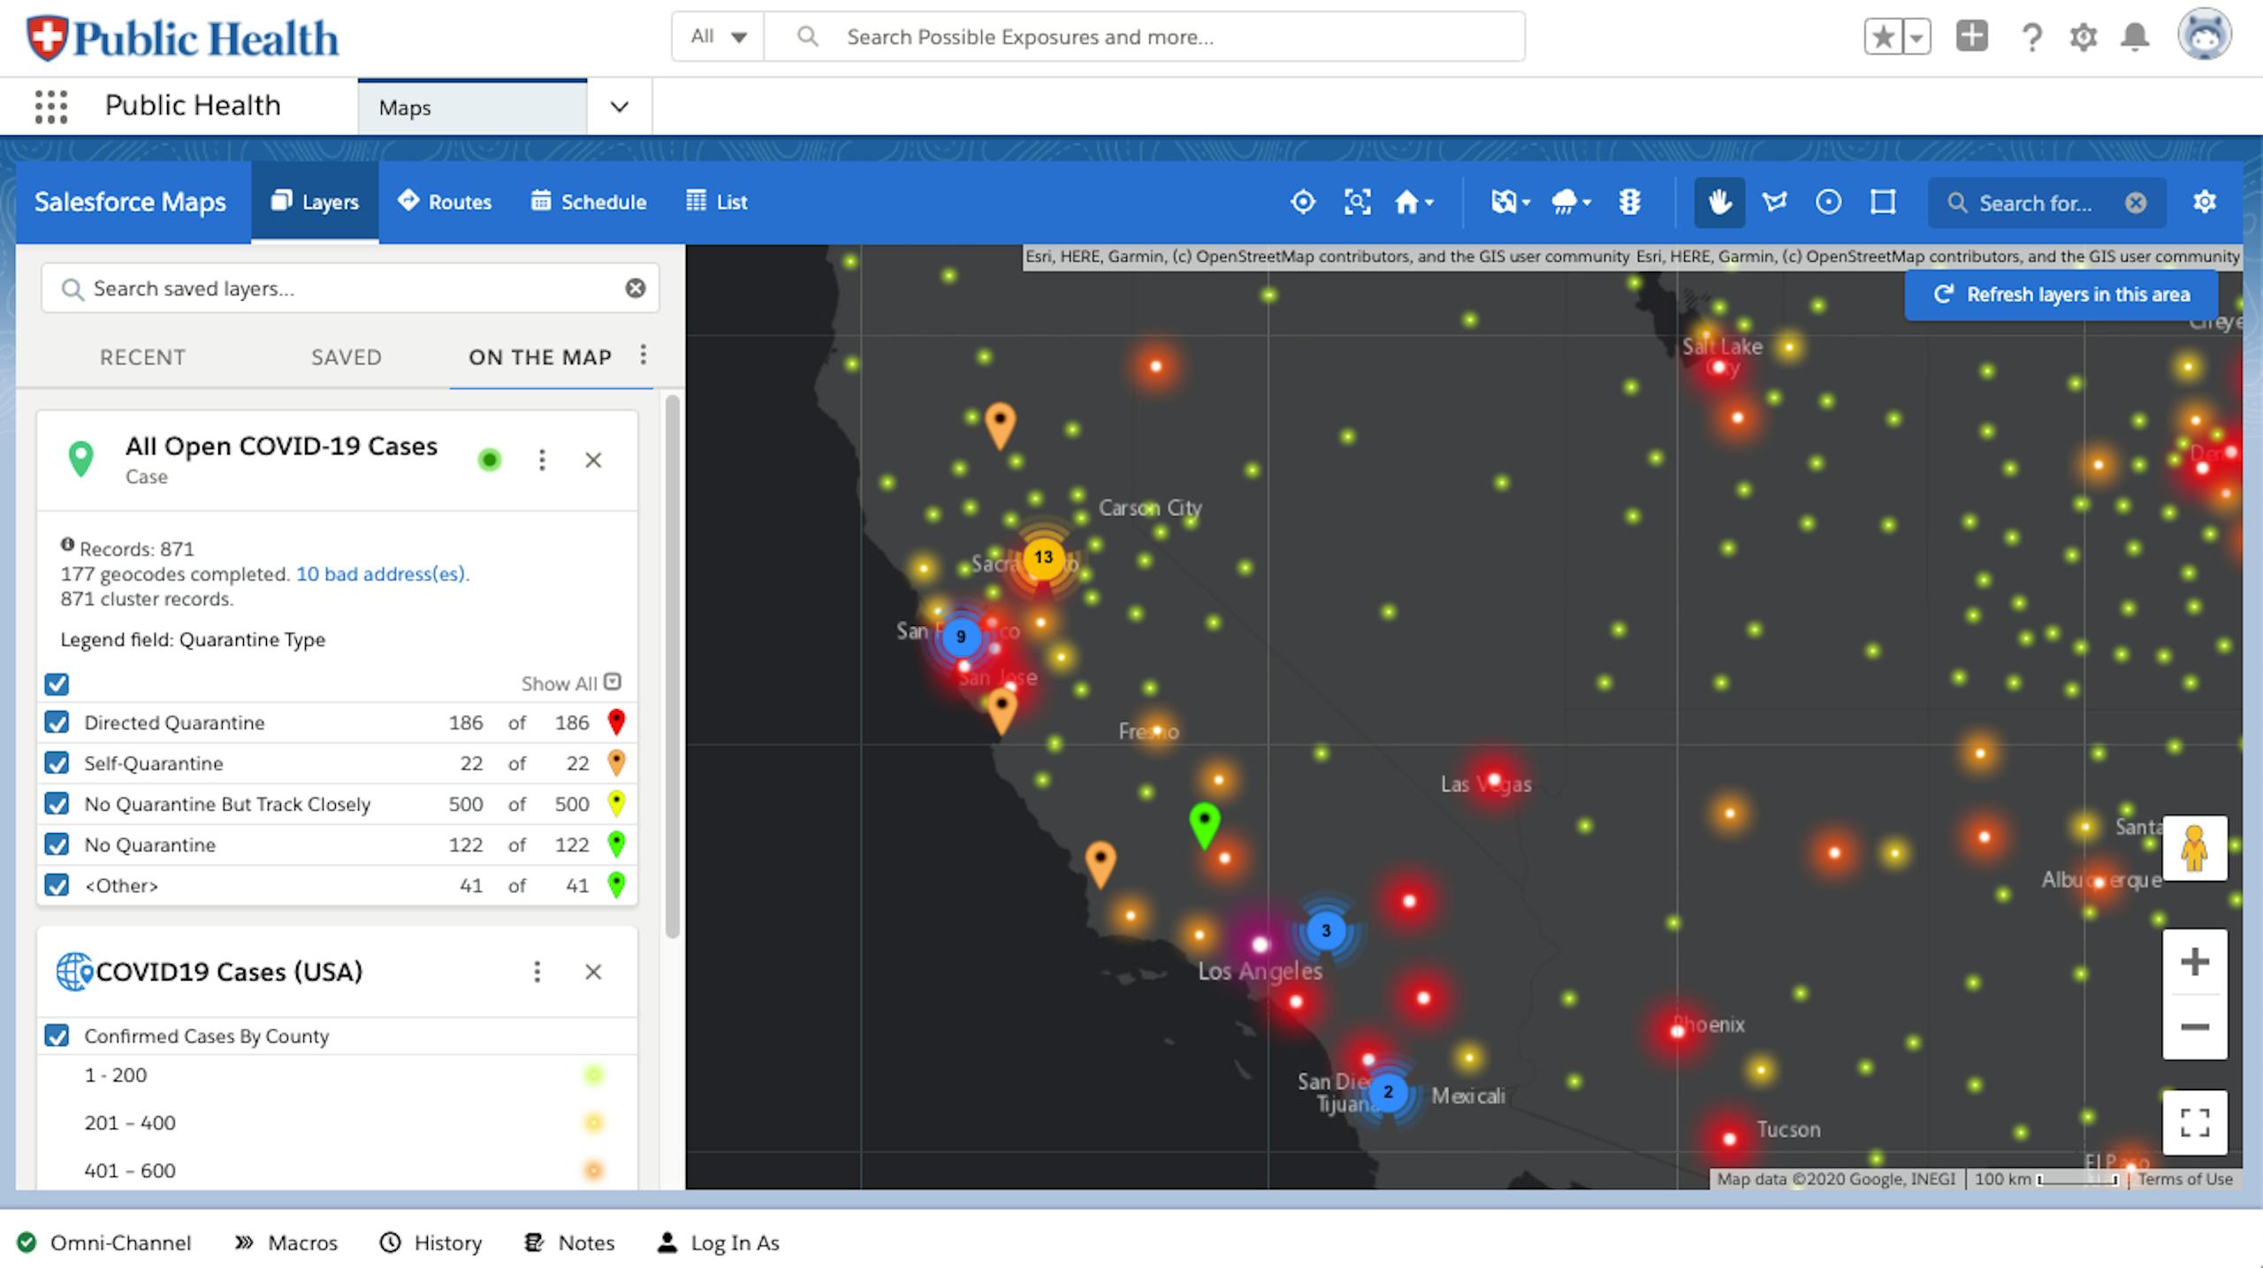The width and height of the screenshot is (2263, 1268).
Task: Uncheck No Quarantine But Track Closely
Action: point(57,804)
